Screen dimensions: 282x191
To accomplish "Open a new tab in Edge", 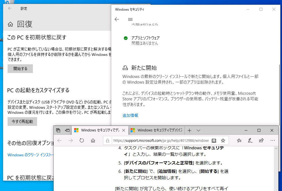I will coord(189,131).
